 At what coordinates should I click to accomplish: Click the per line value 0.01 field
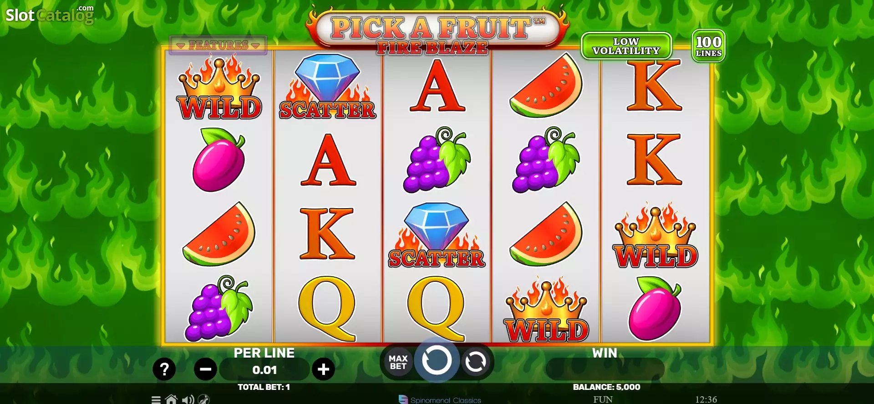click(264, 370)
